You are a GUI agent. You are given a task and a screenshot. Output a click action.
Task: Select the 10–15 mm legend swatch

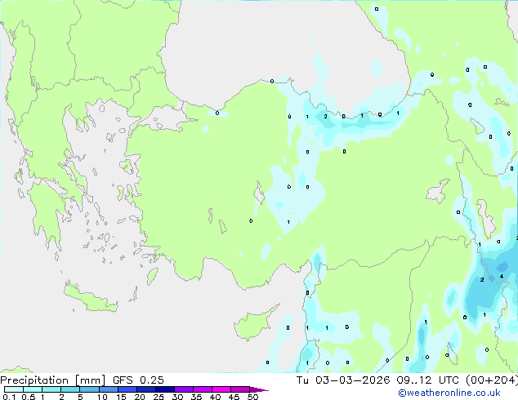coord(108,389)
